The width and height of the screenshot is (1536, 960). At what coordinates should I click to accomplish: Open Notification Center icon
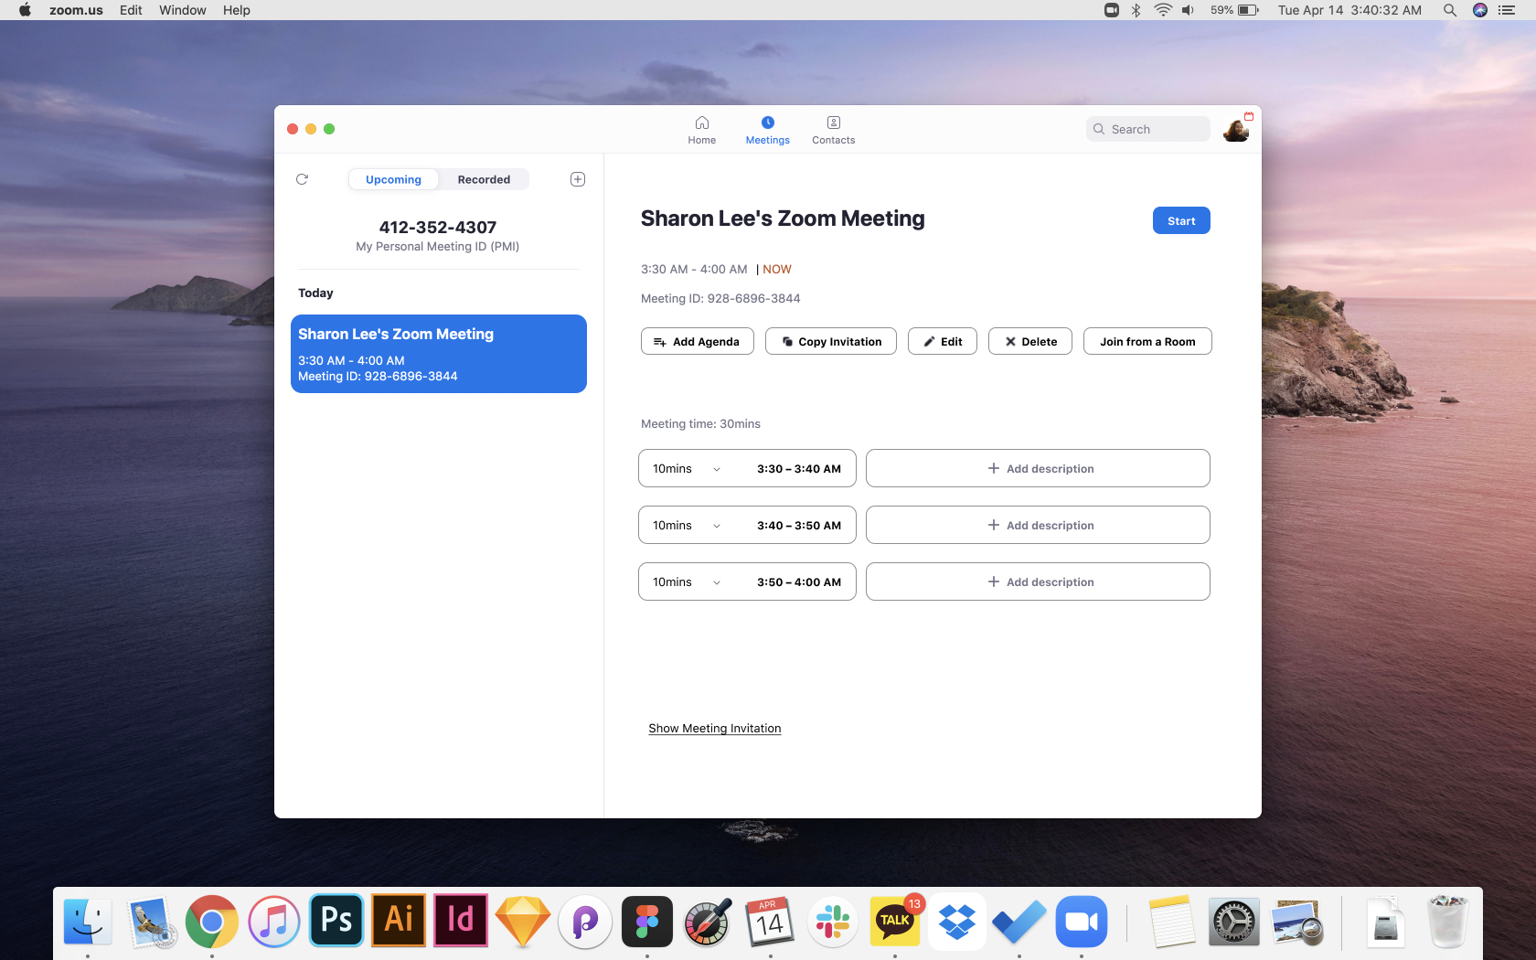tap(1507, 10)
